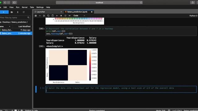The width and height of the screenshot is (198, 111).
Task: Click the heatmap cell code with sns.heatmap
Action: pyautogui.click(x=121, y=31)
